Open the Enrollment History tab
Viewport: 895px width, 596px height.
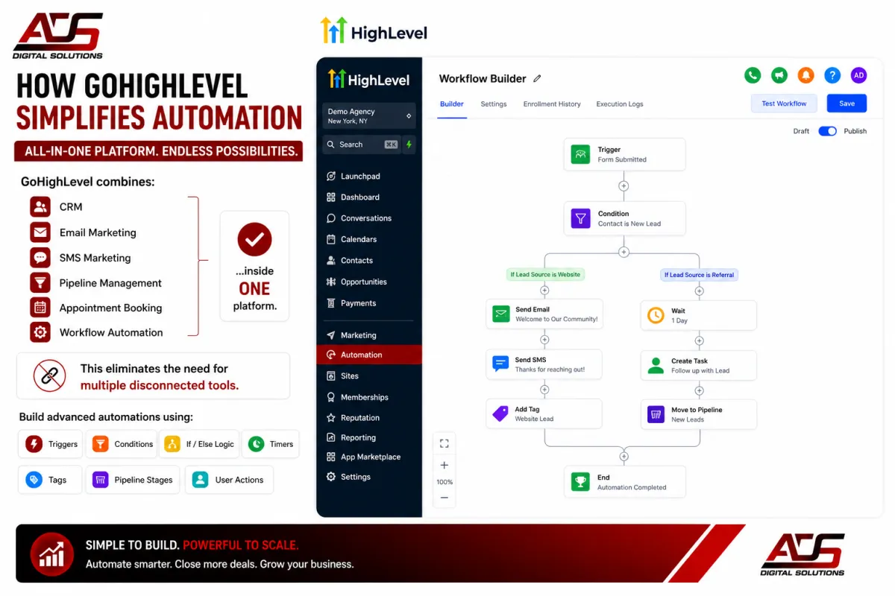click(552, 104)
